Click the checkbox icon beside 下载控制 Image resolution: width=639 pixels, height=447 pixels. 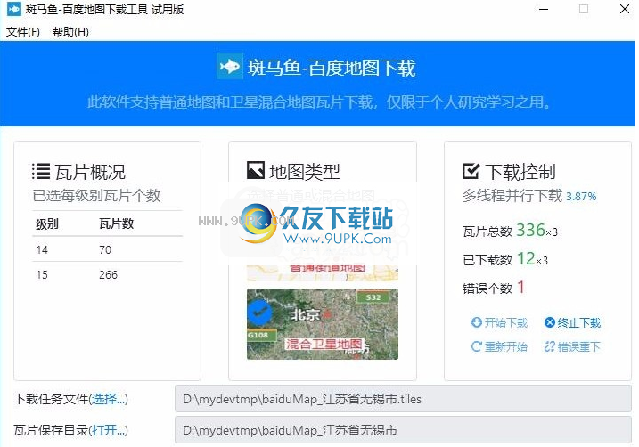point(471,171)
